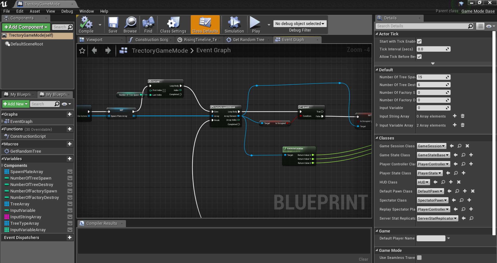Browse to Game Session Class asset
This screenshot has width=497, height=263.
(x=459, y=146)
